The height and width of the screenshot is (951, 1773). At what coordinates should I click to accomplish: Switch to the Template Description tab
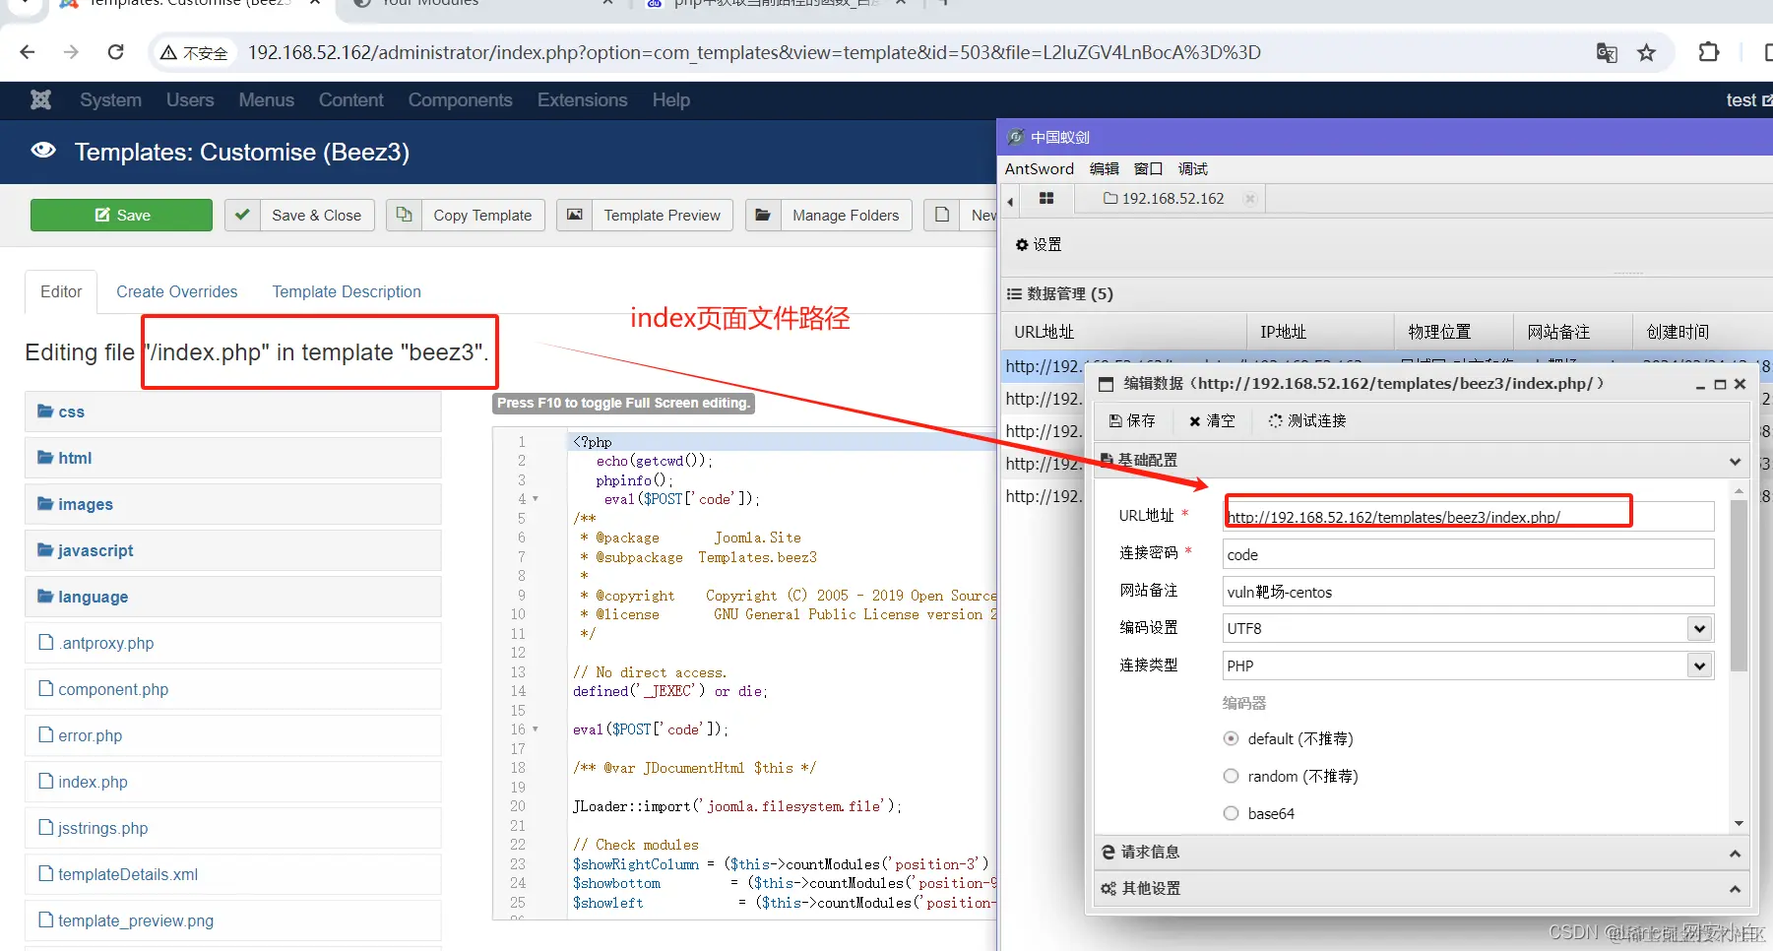tap(347, 291)
